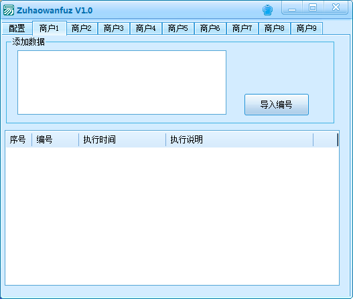
Task: Switch to the 商户7 tab
Action: point(242,28)
